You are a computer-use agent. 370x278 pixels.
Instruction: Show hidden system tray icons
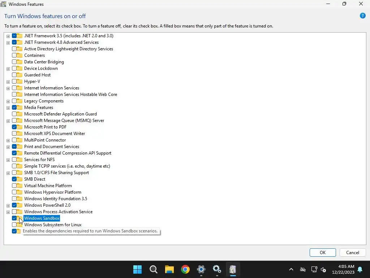[291, 269]
